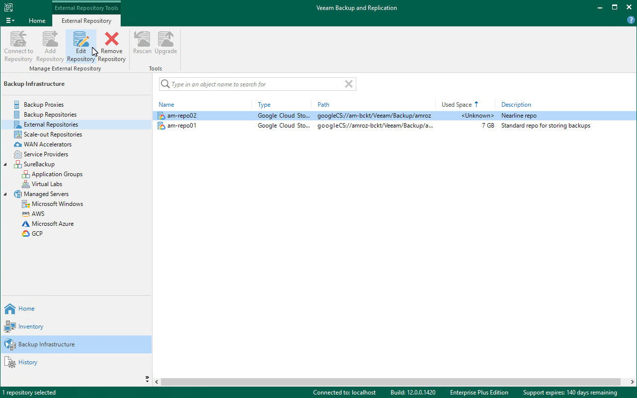Select Virtual Labs in the tree

point(47,184)
